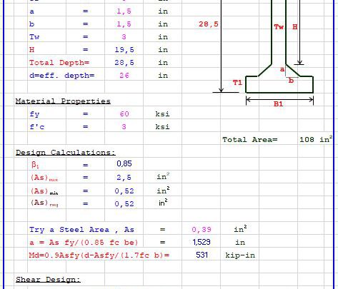Select the 'Total Area=' label

pos(250,140)
